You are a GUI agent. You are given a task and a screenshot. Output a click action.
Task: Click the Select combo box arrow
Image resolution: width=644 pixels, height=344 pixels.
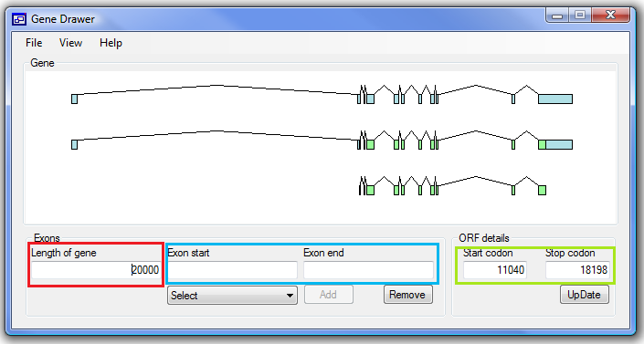pos(290,296)
